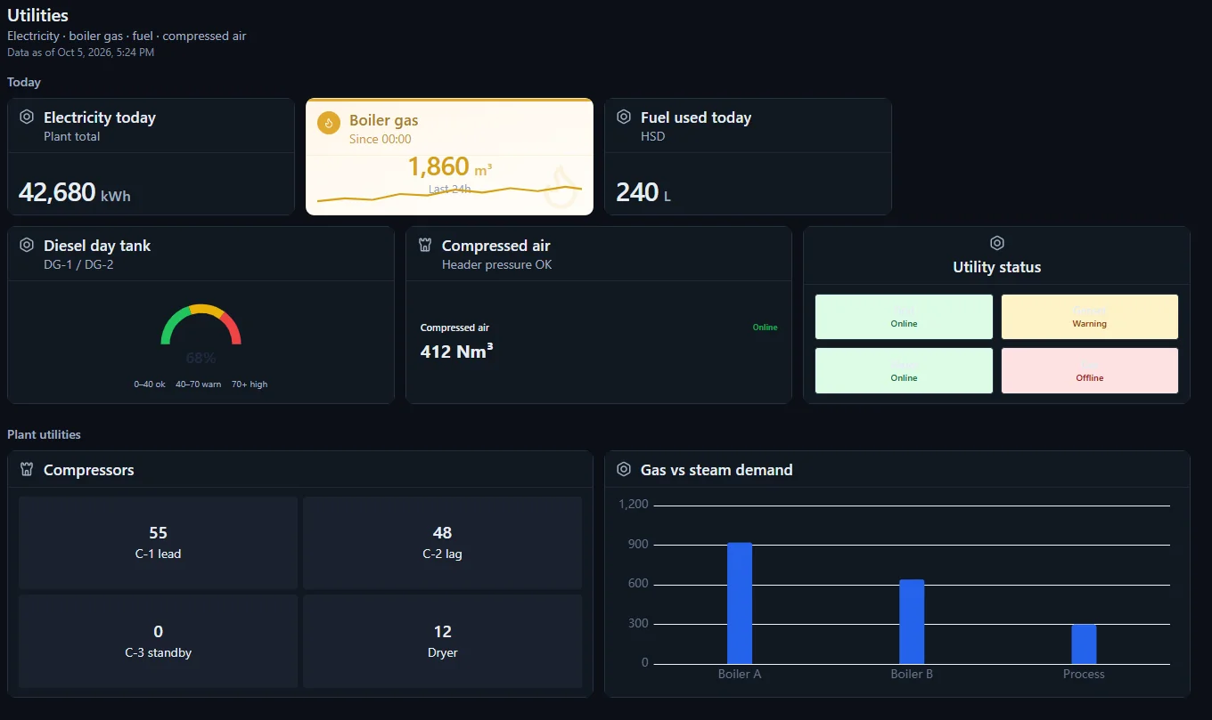Screen dimensions: 1212x720
Task: Click the Boiler gas flame icon
Action: (x=329, y=123)
